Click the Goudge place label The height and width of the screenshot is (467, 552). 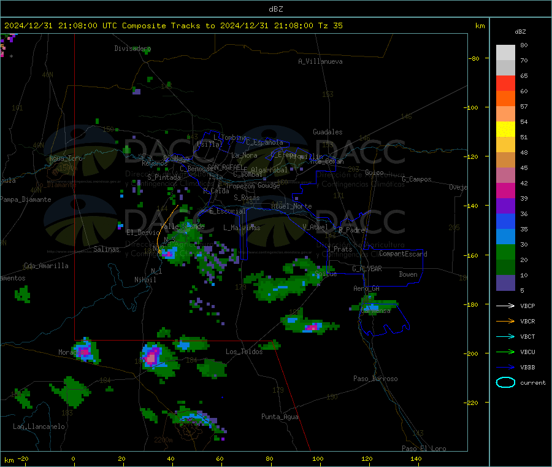[269, 185]
